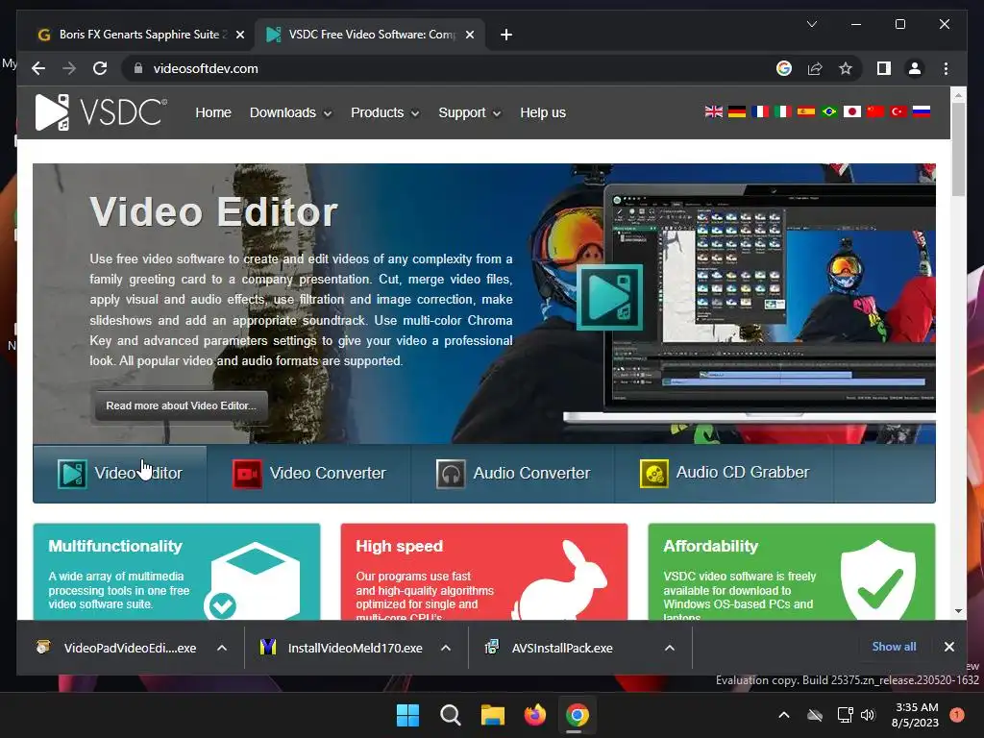Switch site language to German flag
Image resolution: width=984 pixels, height=738 pixels.
click(x=737, y=111)
